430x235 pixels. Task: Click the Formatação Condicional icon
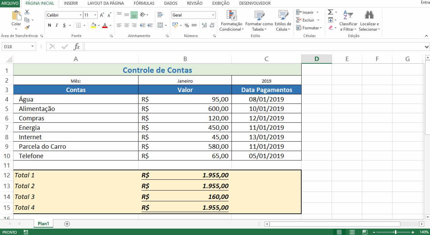[x=231, y=15]
